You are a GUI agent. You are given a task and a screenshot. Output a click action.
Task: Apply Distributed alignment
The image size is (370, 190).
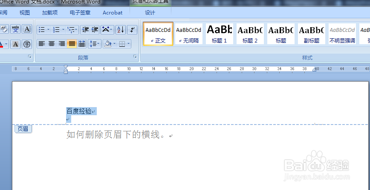point(82,44)
